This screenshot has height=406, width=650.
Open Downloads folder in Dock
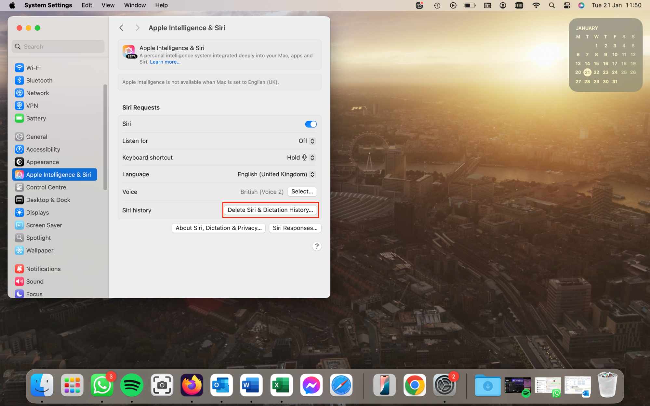tap(487, 385)
